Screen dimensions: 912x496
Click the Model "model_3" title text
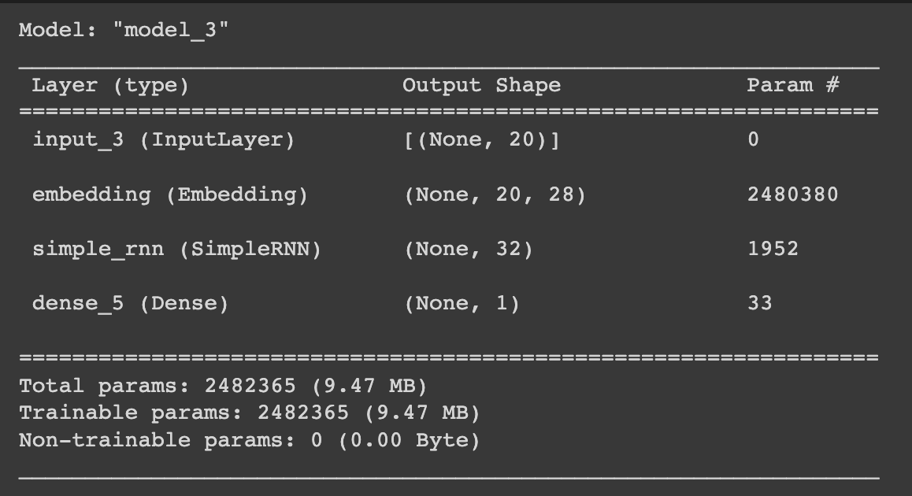pos(124,30)
